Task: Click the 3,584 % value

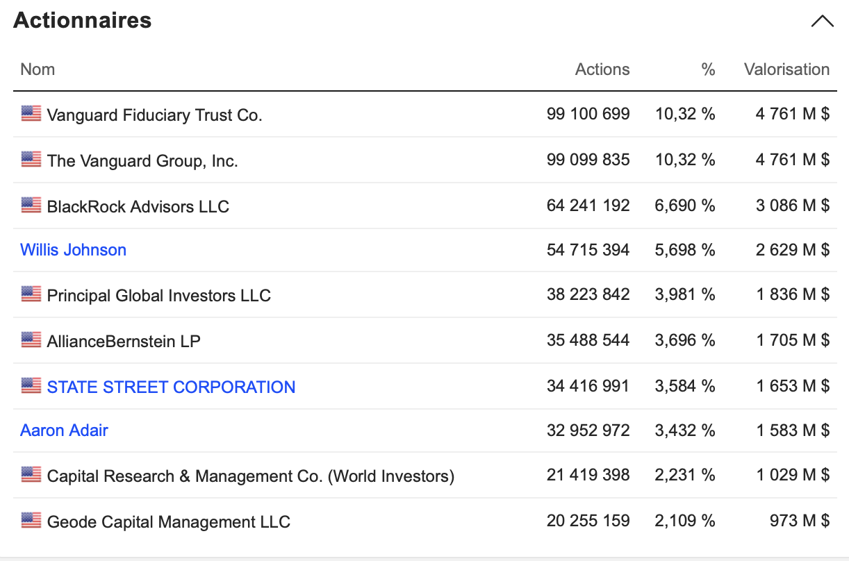Action: (x=685, y=386)
